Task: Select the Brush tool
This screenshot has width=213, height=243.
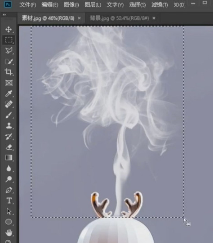Action: click(9, 115)
